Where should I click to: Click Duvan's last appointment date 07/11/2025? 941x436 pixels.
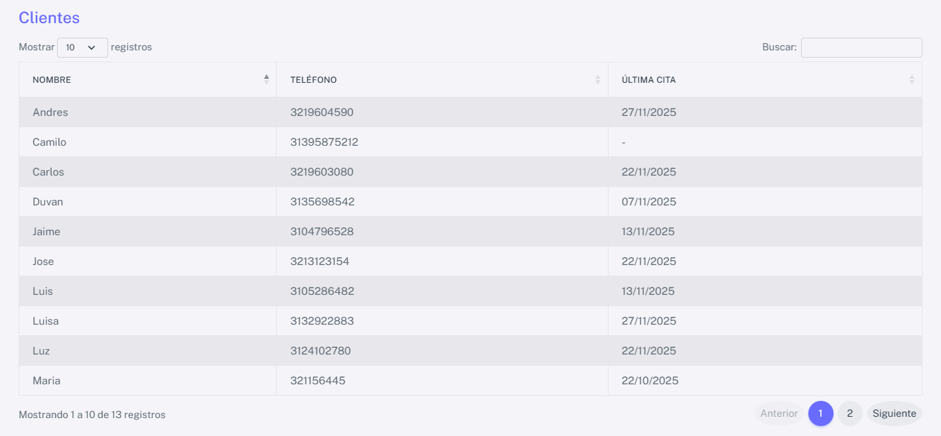point(648,202)
